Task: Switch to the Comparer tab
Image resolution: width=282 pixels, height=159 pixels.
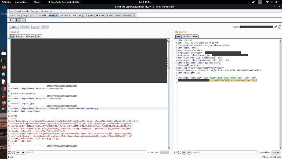Action: tap(88, 16)
